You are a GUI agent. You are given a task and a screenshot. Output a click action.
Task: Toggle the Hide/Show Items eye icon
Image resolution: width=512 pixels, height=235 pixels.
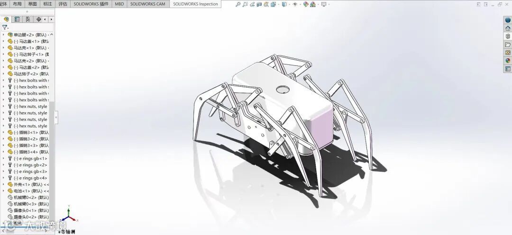pos(295,4)
